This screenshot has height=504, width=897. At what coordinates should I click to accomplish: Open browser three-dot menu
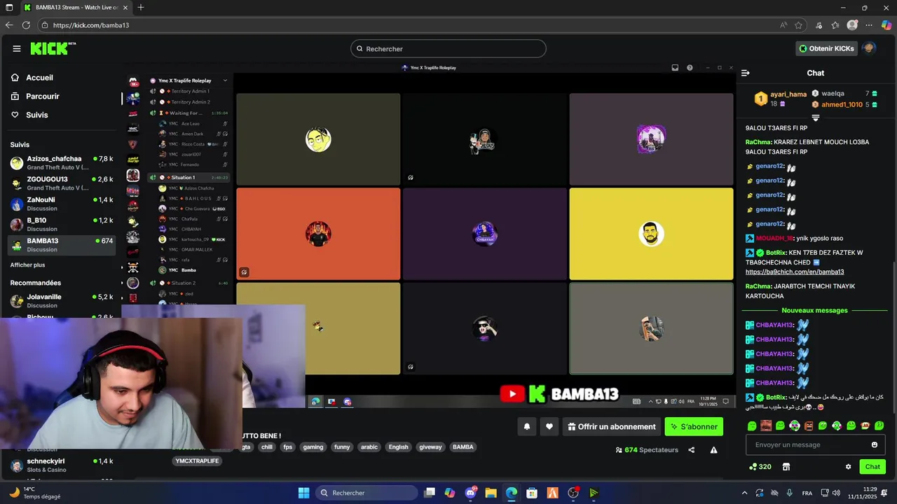[x=870, y=25]
